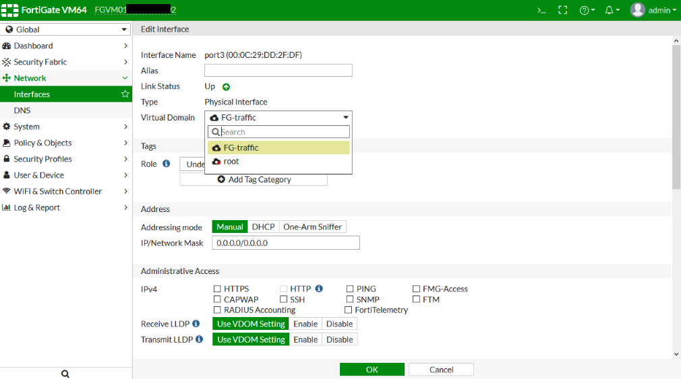Open the admin user avatar menu
This screenshot has height=379, width=681.
(638, 10)
